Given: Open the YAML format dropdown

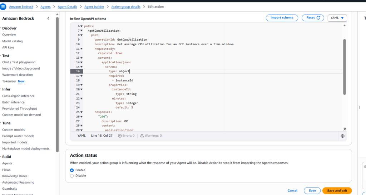Looking at the screenshot, I should (337, 18).
